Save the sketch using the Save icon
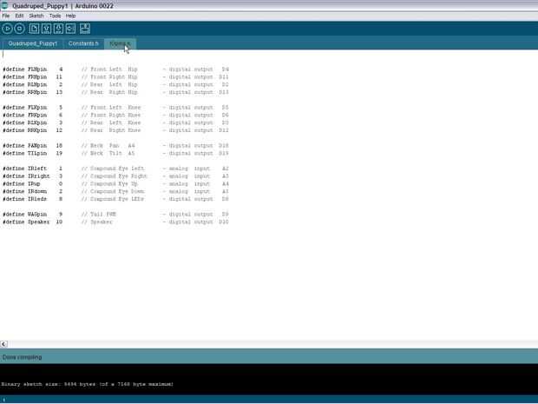The width and height of the screenshot is (538, 404). 58,29
